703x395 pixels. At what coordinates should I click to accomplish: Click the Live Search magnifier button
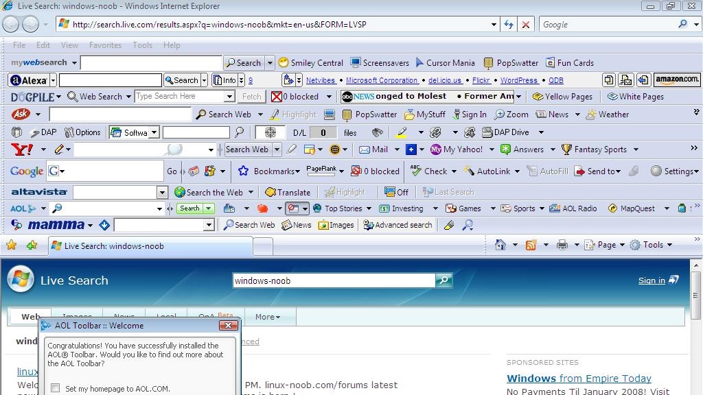click(444, 280)
